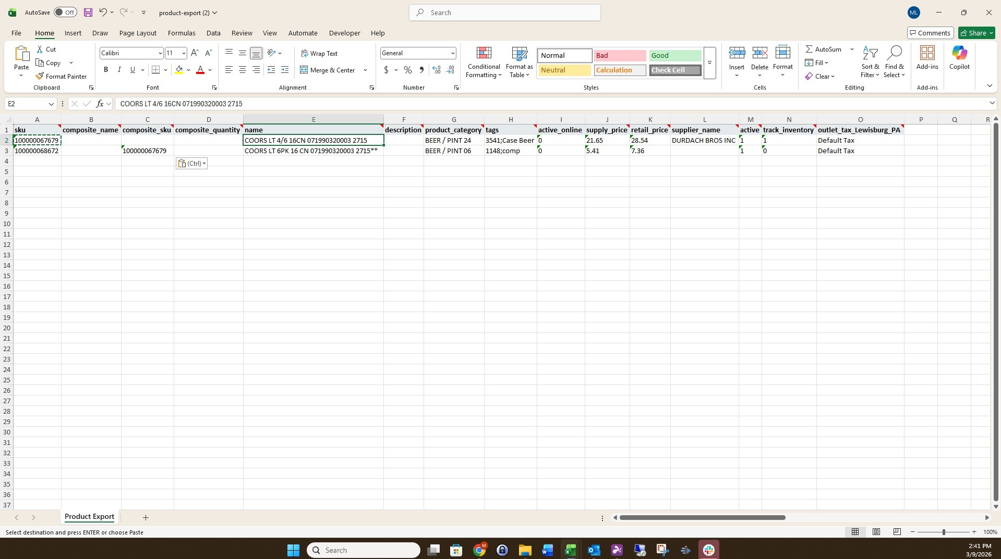This screenshot has height=559, width=1001.
Task: Open Conditional Formatting menu
Action: pyautogui.click(x=484, y=61)
